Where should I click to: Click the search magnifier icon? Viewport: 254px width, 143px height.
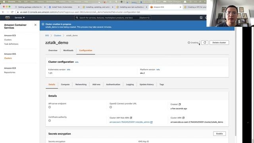tap(77, 17)
